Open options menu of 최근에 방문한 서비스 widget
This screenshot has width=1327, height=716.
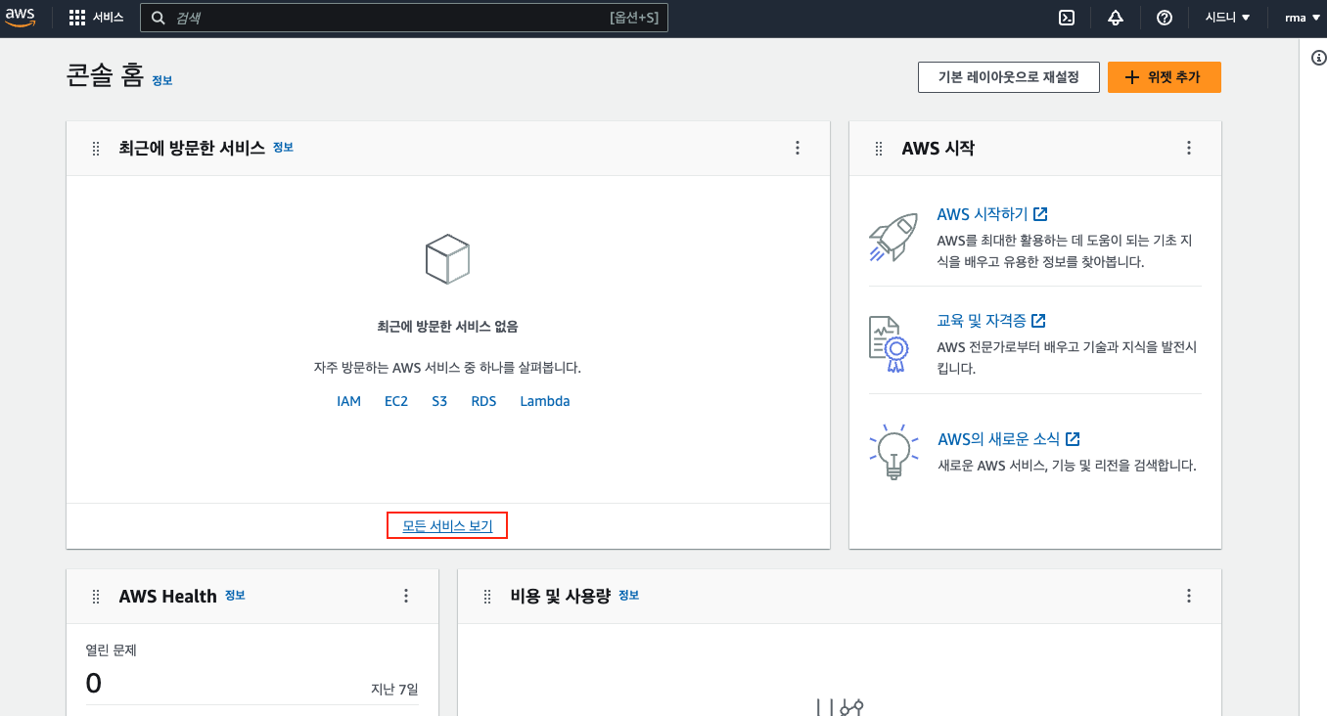tap(797, 148)
